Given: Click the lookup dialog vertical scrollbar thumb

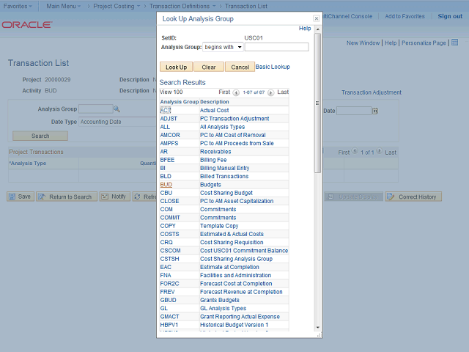Looking at the screenshot, I should point(317,103).
